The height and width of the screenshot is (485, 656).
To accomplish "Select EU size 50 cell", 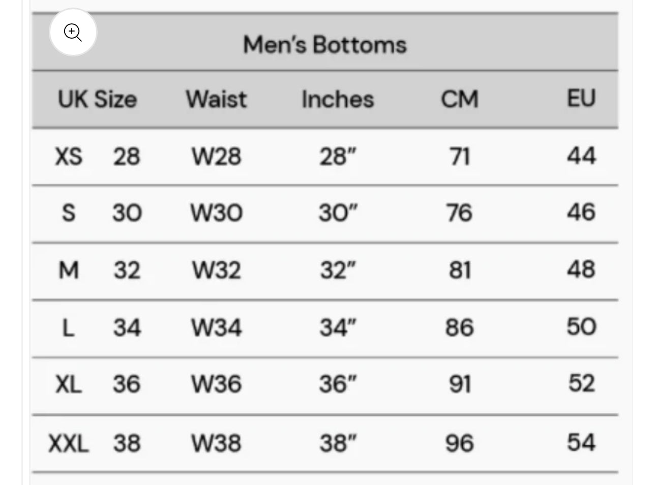I will click(x=581, y=327).
